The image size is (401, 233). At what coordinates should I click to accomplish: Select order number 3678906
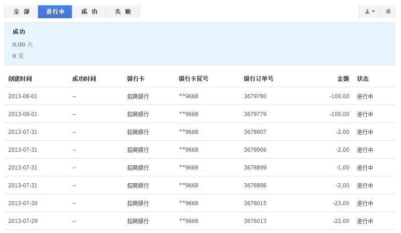(x=255, y=150)
